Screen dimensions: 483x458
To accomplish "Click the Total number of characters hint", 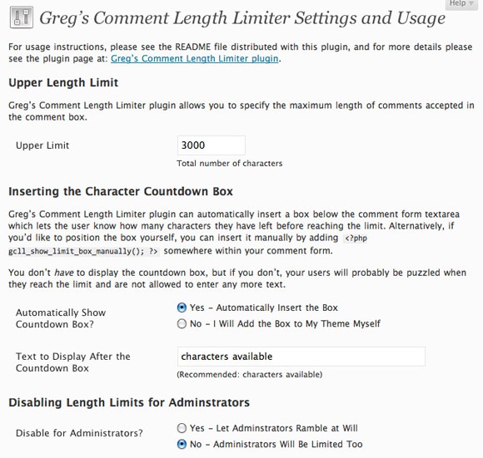I will [230, 163].
